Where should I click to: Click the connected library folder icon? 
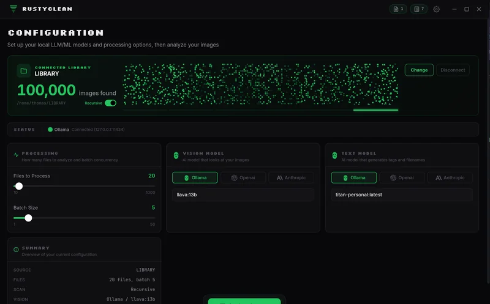[x=24, y=70]
